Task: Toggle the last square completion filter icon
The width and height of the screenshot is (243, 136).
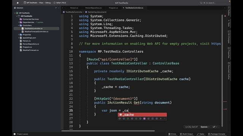Action: point(157,119)
